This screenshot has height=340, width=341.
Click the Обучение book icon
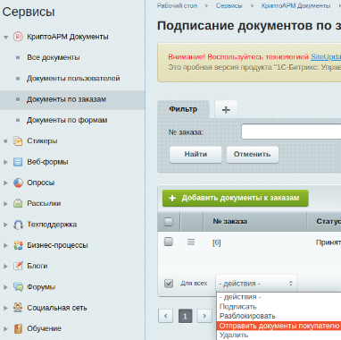[x=18, y=328]
